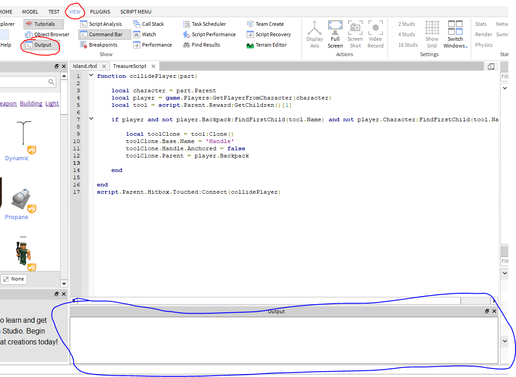Click line number 13 in gutter
Image resolution: width=516 pixels, height=377 pixels.
click(x=76, y=163)
